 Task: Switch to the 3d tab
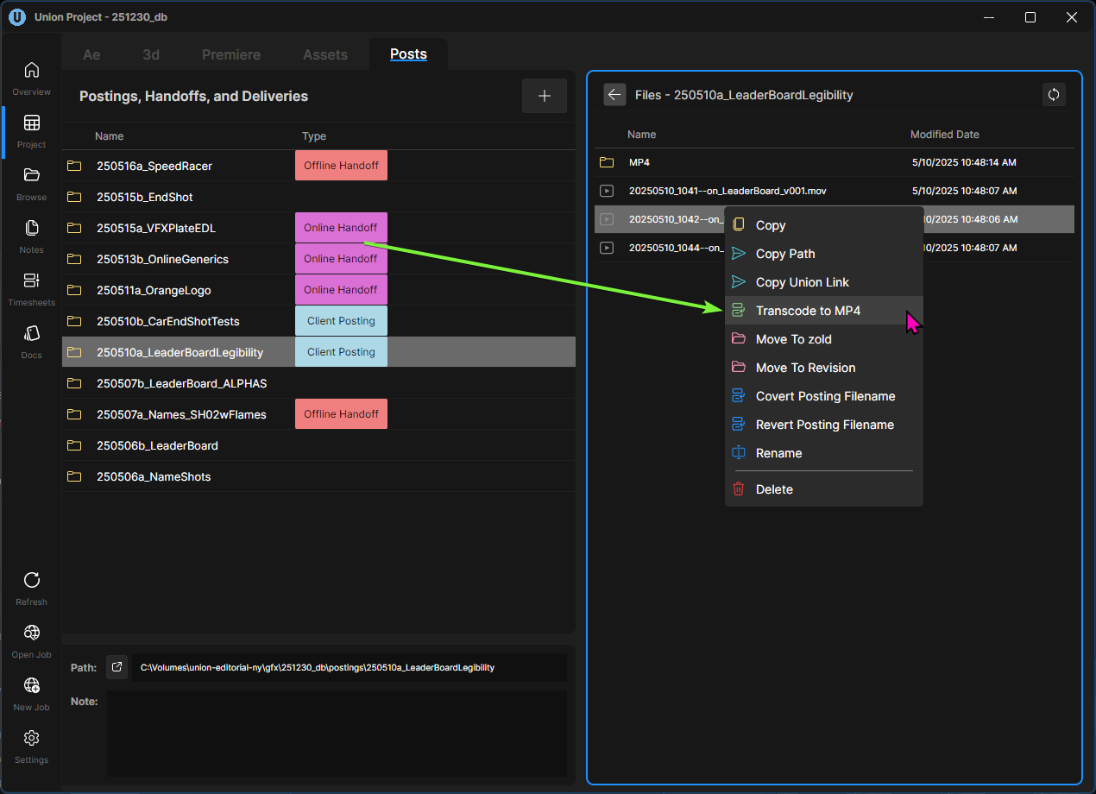click(x=151, y=54)
